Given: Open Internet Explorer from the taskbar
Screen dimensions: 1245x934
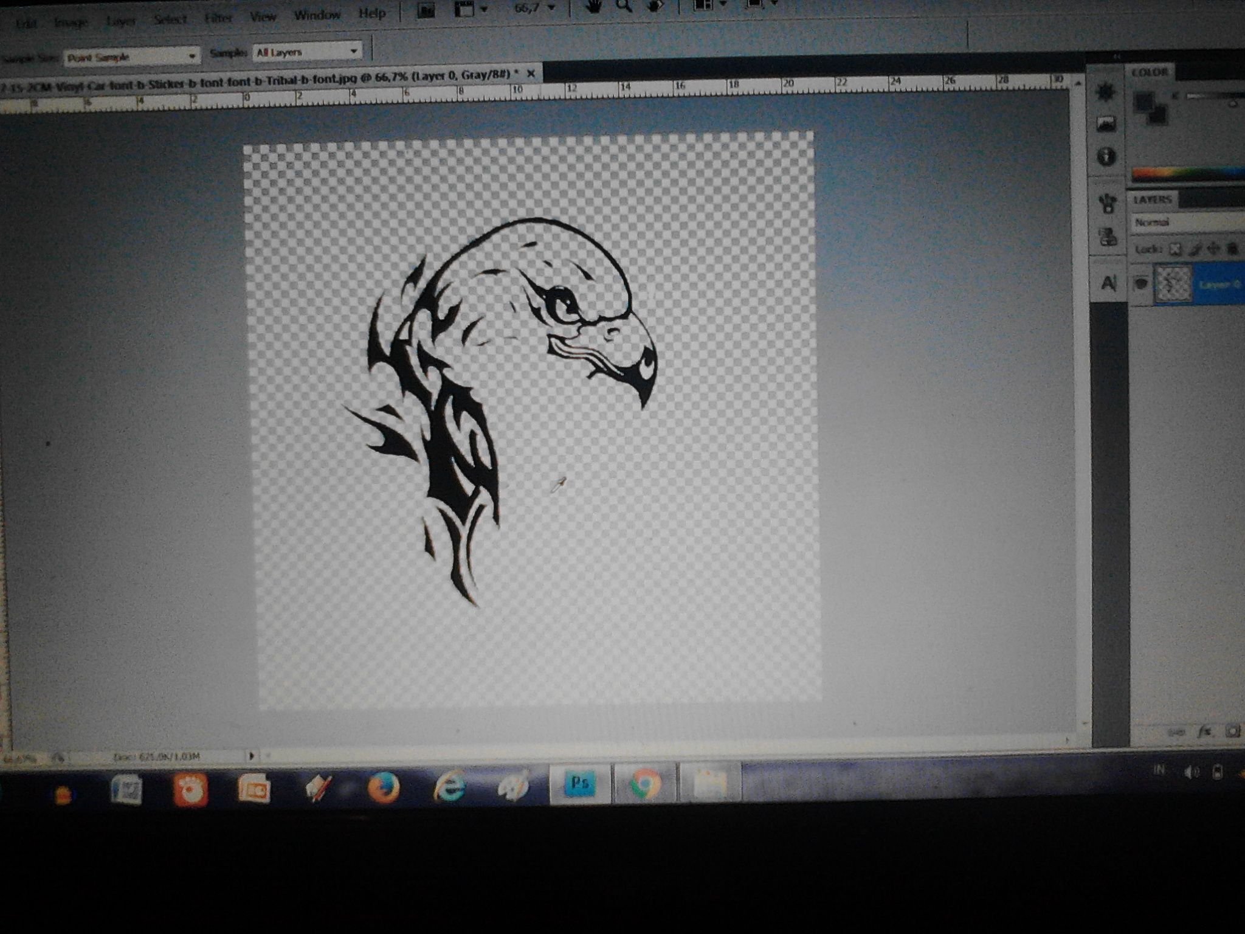Looking at the screenshot, I should pyautogui.click(x=450, y=787).
